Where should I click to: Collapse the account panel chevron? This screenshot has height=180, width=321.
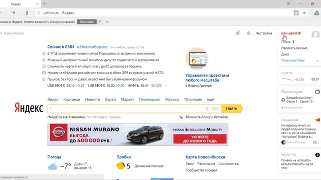[x=317, y=60]
